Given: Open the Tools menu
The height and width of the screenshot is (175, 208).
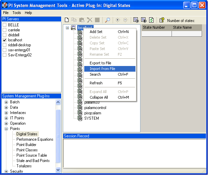Looking at the screenshot, I should pyautogui.click(x=17, y=13).
